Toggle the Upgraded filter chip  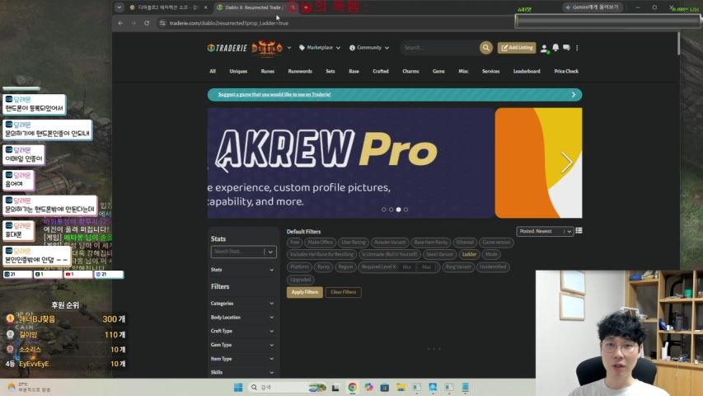(300, 280)
